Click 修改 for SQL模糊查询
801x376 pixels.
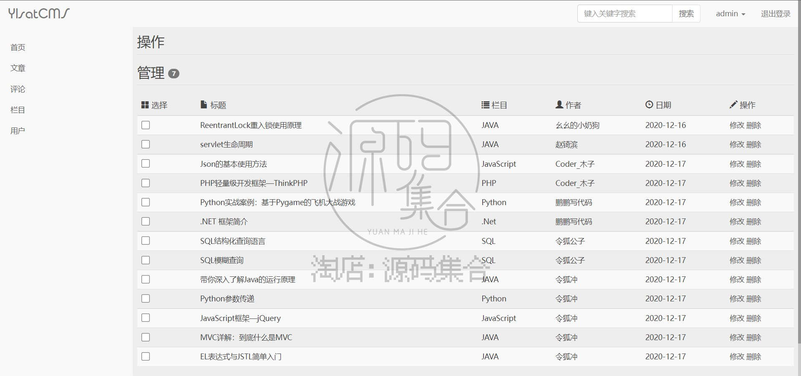click(x=737, y=261)
